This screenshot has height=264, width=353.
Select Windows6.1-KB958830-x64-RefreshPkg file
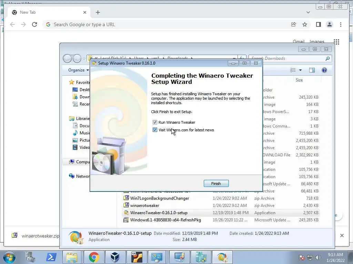(x=165, y=220)
